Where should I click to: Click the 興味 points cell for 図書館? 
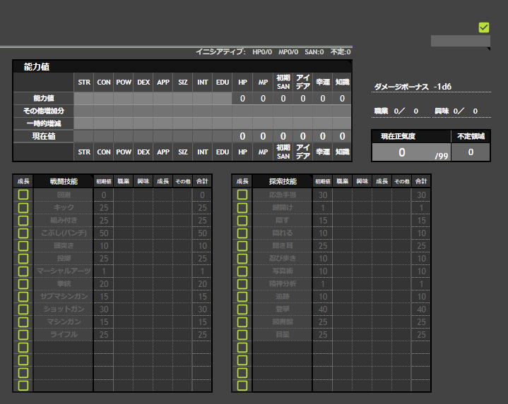tap(362, 322)
